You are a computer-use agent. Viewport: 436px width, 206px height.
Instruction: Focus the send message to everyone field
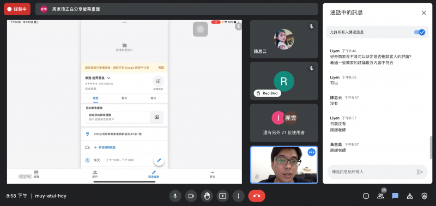coord(377,172)
